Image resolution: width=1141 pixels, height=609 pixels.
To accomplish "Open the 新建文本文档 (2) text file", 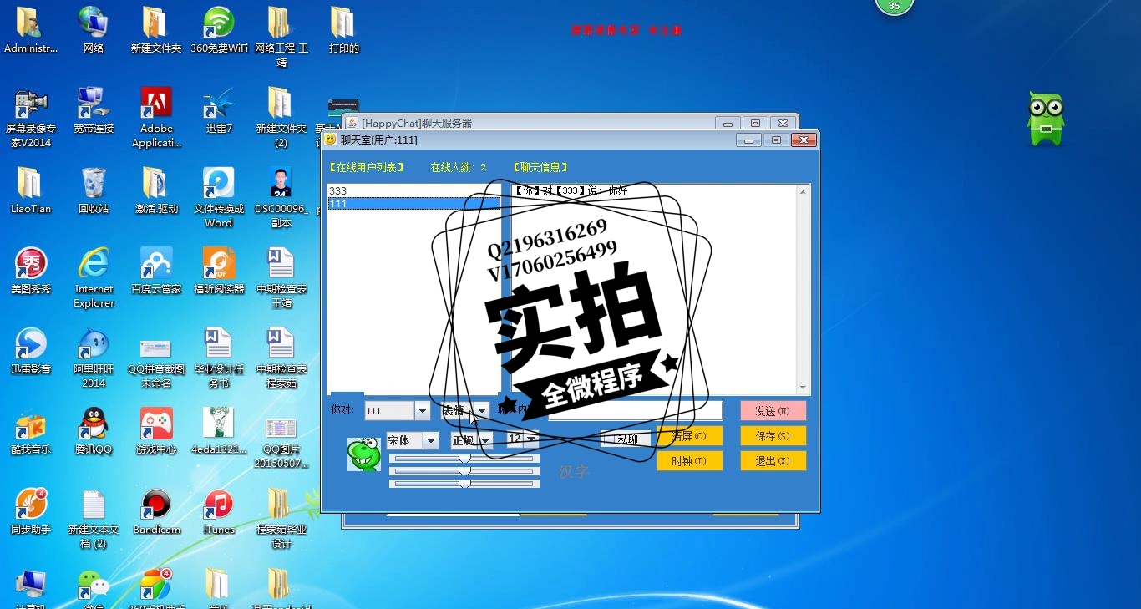I will click(94, 519).
